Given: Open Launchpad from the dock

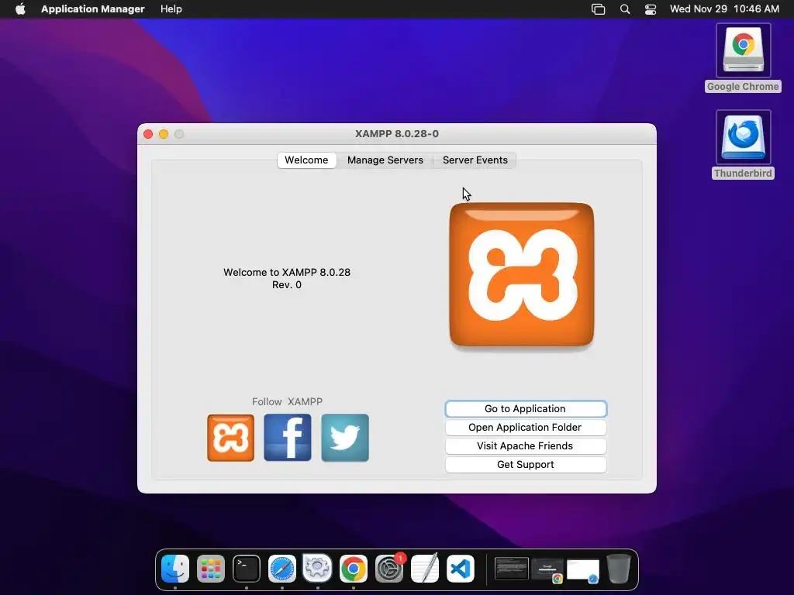Looking at the screenshot, I should point(211,569).
